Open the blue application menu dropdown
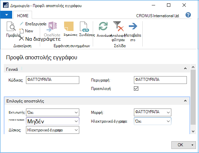 coord(6,15)
